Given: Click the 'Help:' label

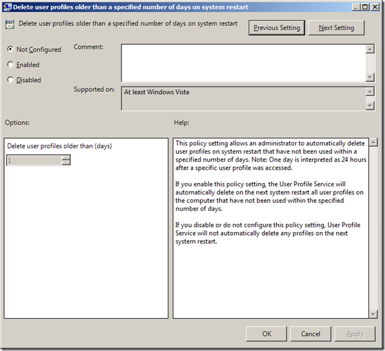Looking at the screenshot, I should pos(182,123).
